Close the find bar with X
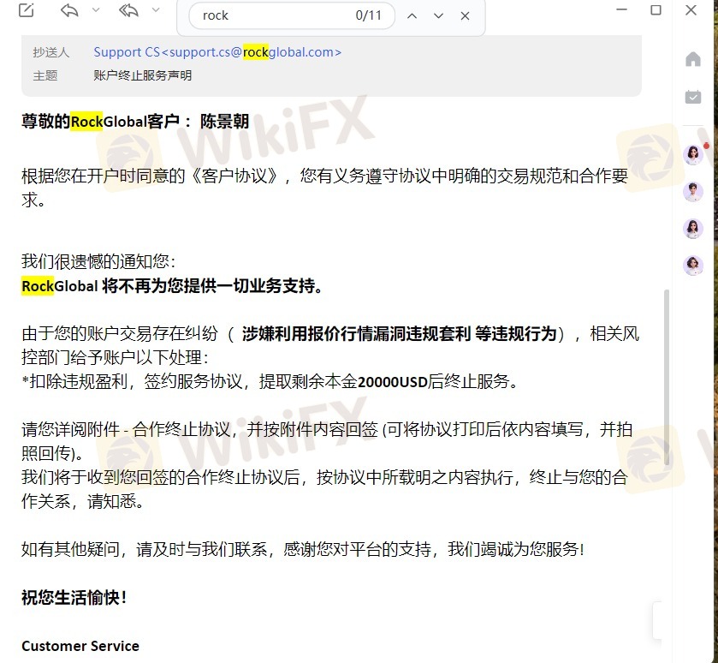Image resolution: width=718 pixels, height=663 pixels. [466, 16]
